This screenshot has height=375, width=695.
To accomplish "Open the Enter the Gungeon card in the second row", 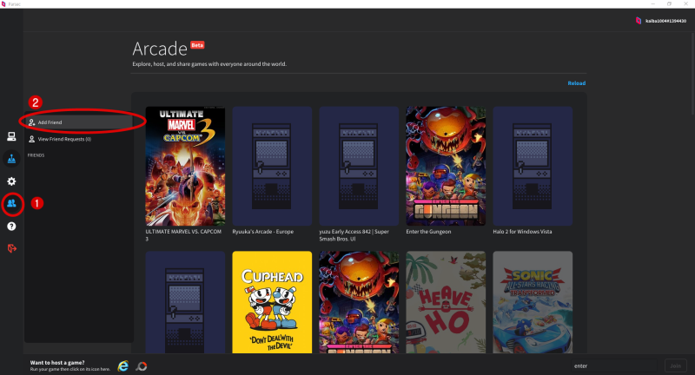I will (359, 302).
